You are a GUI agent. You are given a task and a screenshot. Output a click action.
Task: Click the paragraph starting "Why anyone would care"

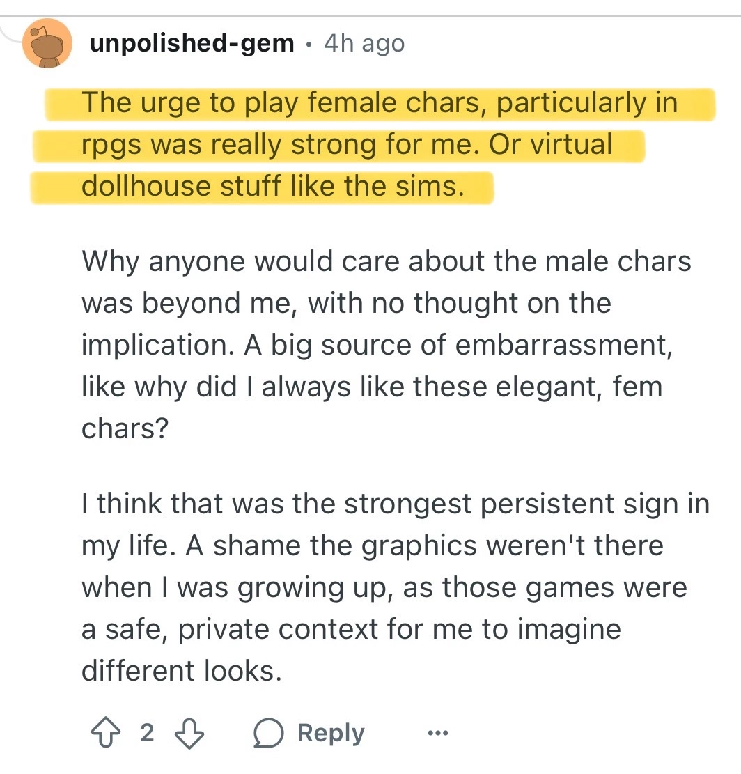pos(387,261)
